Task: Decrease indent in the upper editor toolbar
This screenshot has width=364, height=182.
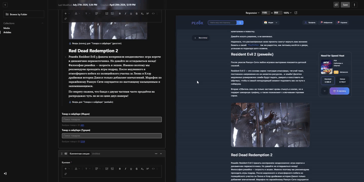Action: click(107, 13)
